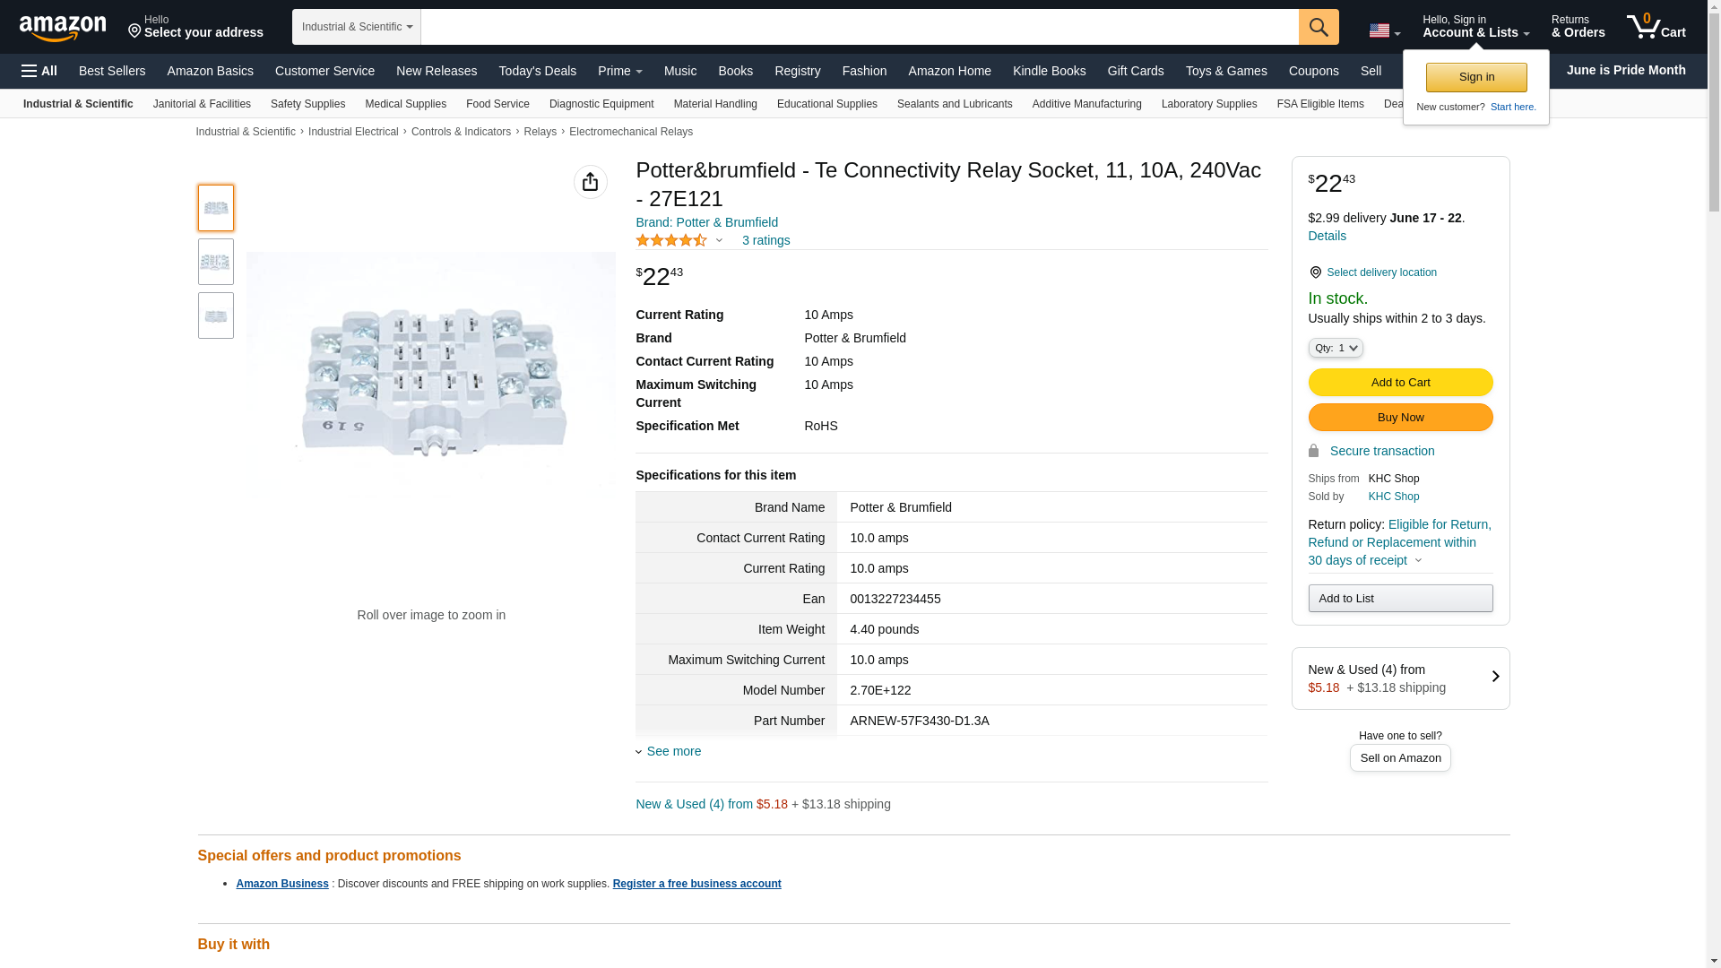Click the Add to Cart button
This screenshot has height=968, width=1721.
coord(1400,383)
